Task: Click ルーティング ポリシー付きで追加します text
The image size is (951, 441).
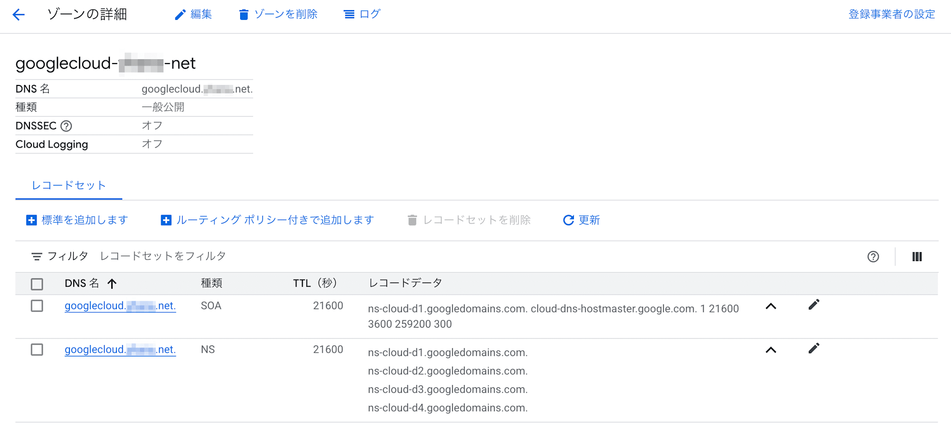Action: [x=275, y=220]
